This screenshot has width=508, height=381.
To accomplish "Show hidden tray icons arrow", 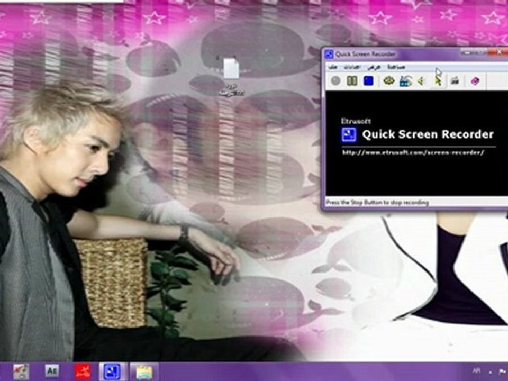I will (x=491, y=372).
